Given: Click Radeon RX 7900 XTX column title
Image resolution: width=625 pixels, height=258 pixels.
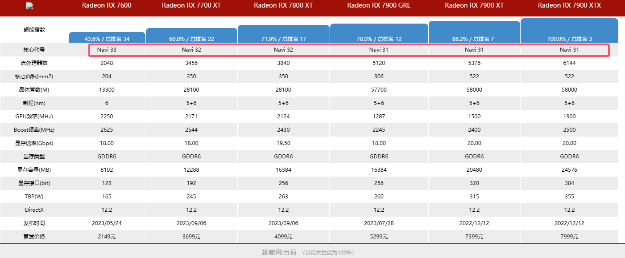Looking at the screenshot, I should click(x=569, y=5).
